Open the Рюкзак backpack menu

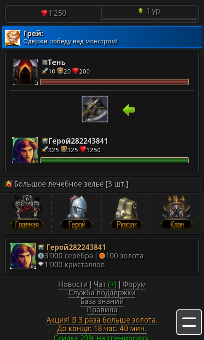click(x=127, y=212)
